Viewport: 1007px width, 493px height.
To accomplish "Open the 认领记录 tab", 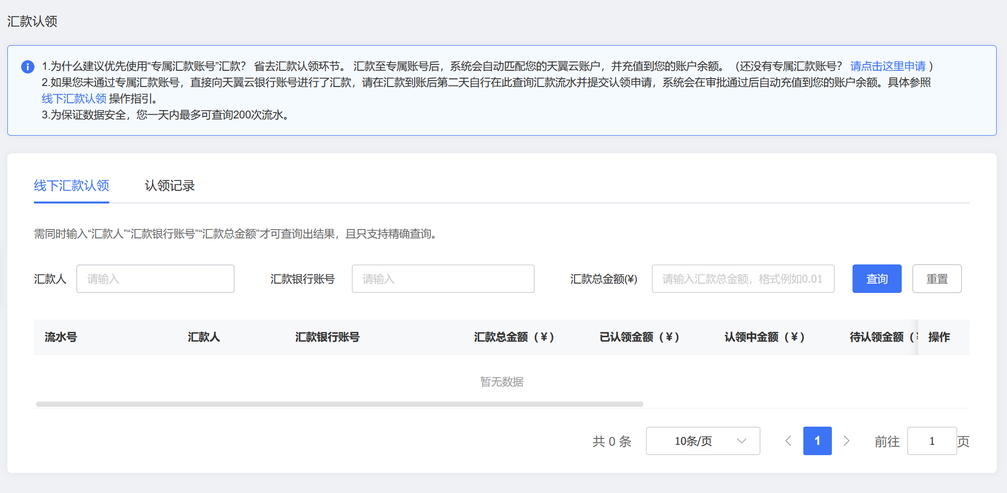I will tap(170, 186).
